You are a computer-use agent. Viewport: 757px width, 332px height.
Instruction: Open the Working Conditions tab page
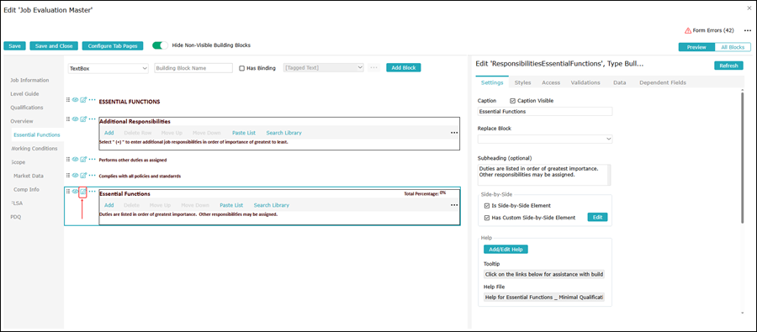(x=34, y=149)
